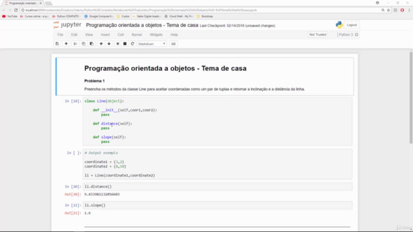This screenshot has height=232, width=413.
Task: Click the Chrome profile icon
Action: pyautogui.click(x=378, y=3)
